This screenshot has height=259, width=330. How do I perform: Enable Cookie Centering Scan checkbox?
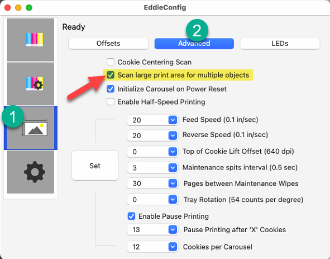click(x=111, y=62)
